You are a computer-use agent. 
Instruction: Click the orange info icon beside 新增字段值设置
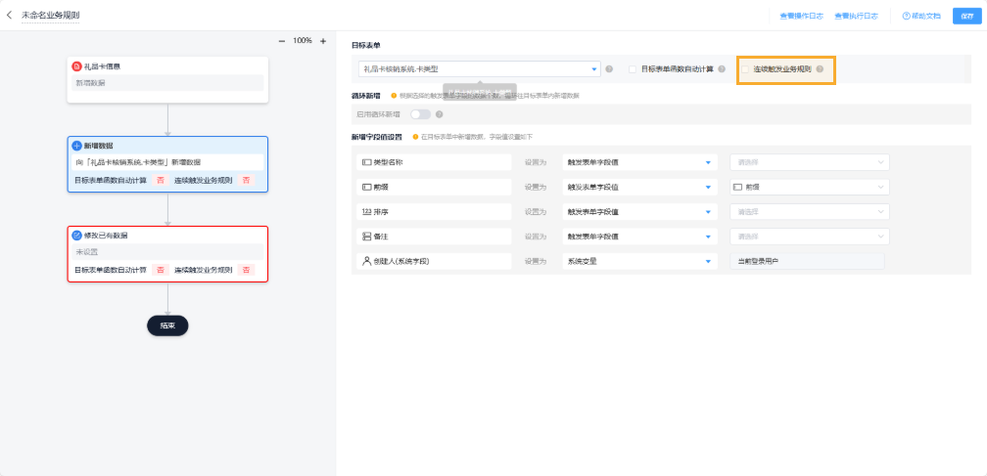[x=415, y=136]
